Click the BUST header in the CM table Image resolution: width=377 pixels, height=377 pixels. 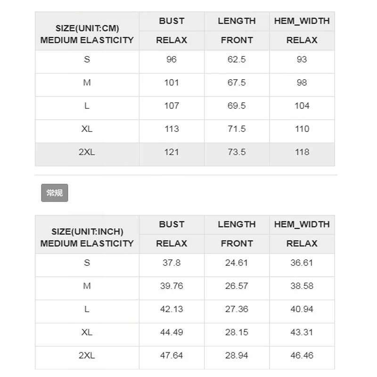[x=172, y=21]
